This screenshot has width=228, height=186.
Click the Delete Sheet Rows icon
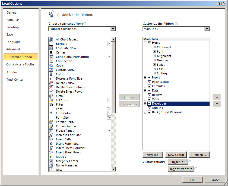51,92
